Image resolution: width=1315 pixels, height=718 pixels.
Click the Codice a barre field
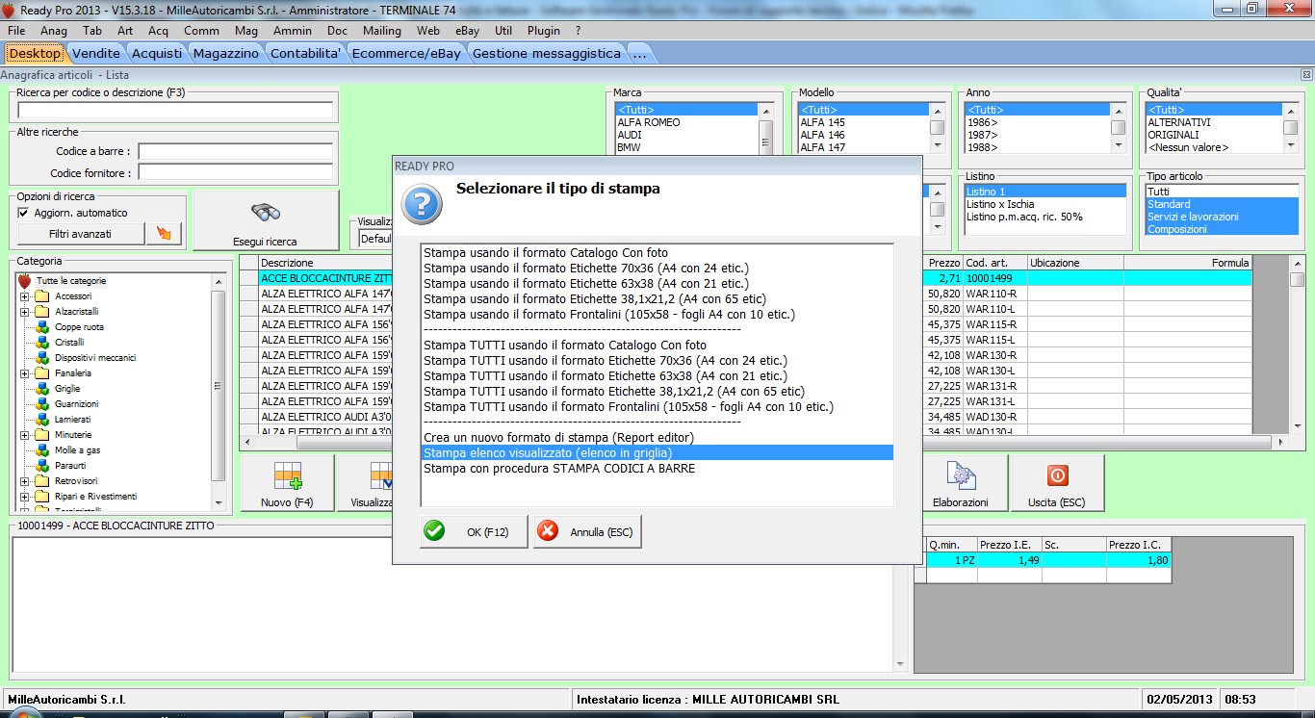point(235,151)
